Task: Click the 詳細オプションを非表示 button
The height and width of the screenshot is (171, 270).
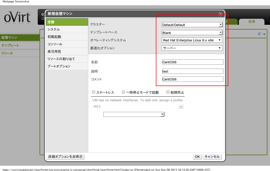Action: click(x=65, y=157)
